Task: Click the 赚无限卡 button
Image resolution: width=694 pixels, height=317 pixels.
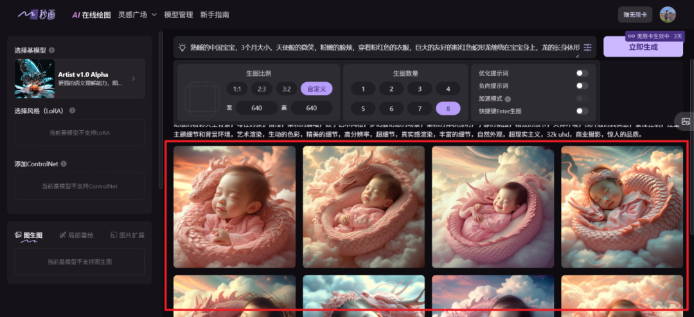Action: [x=635, y=14]
